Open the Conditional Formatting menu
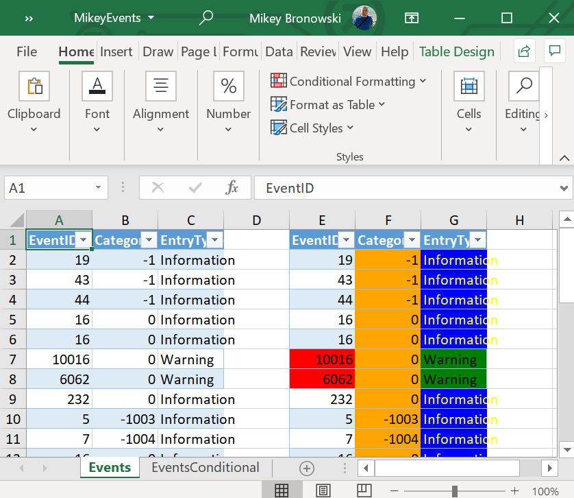This screenshot has height=498, width=574. click(350, 81)
